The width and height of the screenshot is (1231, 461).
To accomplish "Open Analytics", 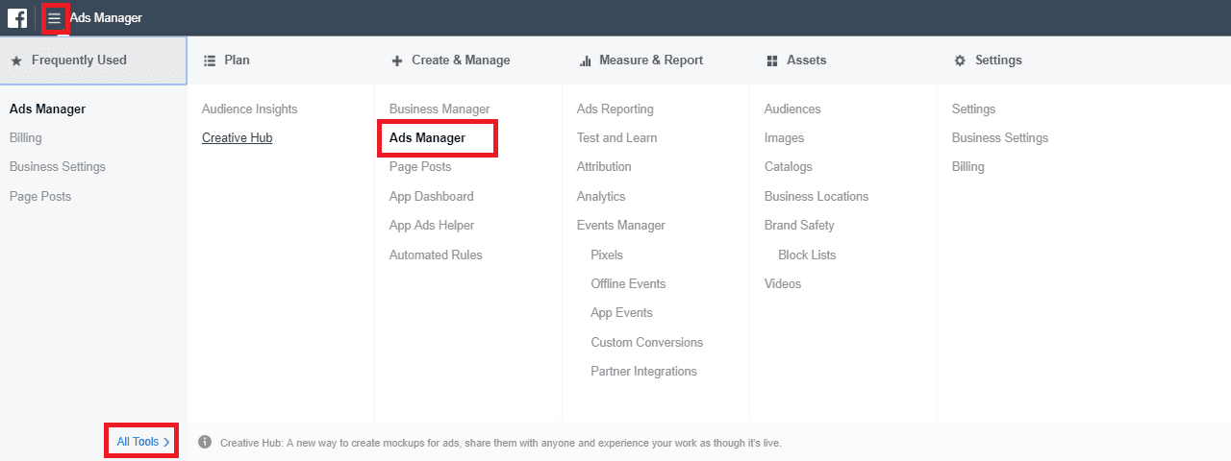I will (x=601, y=196).
